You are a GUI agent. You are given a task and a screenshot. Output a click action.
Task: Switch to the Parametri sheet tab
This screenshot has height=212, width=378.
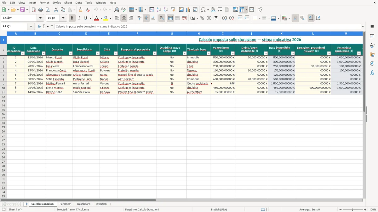point(66,204)
